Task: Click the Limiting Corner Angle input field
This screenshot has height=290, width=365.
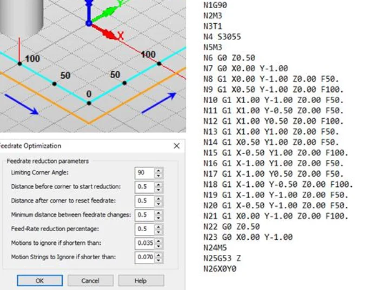Action: coord(144,173)
